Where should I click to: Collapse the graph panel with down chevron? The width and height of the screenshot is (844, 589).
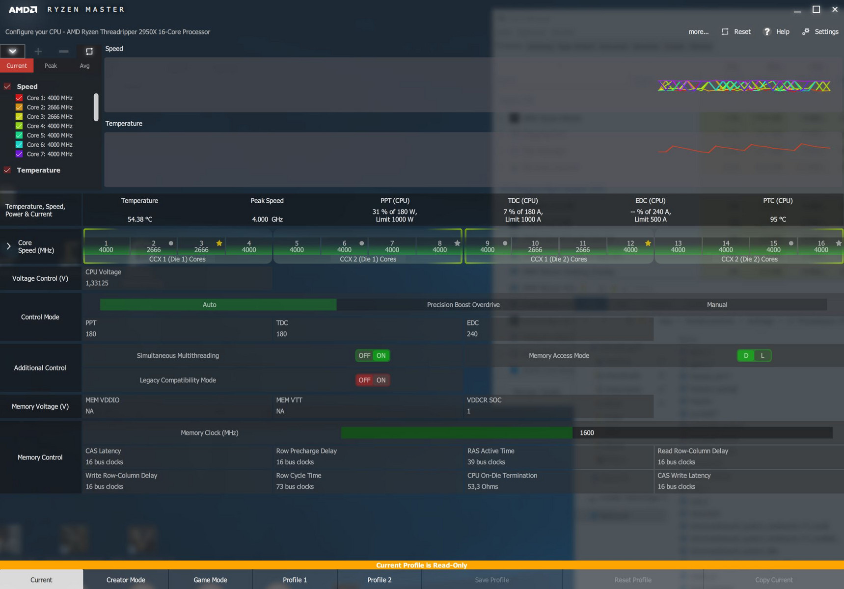[13, 51]
